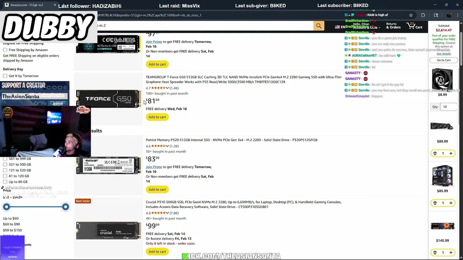Select the 121 to 320 GB filter
The image size is (463, 260).
pyautogui.click(x=5, y=170)
